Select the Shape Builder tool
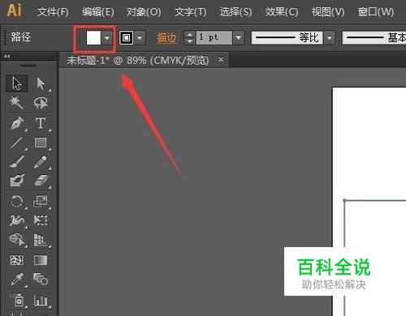The image size is (406, 316). [17, 240]
